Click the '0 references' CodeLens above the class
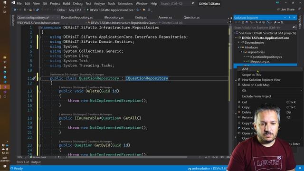The width and height of the screenshot is (304, 171). (57, 75)
